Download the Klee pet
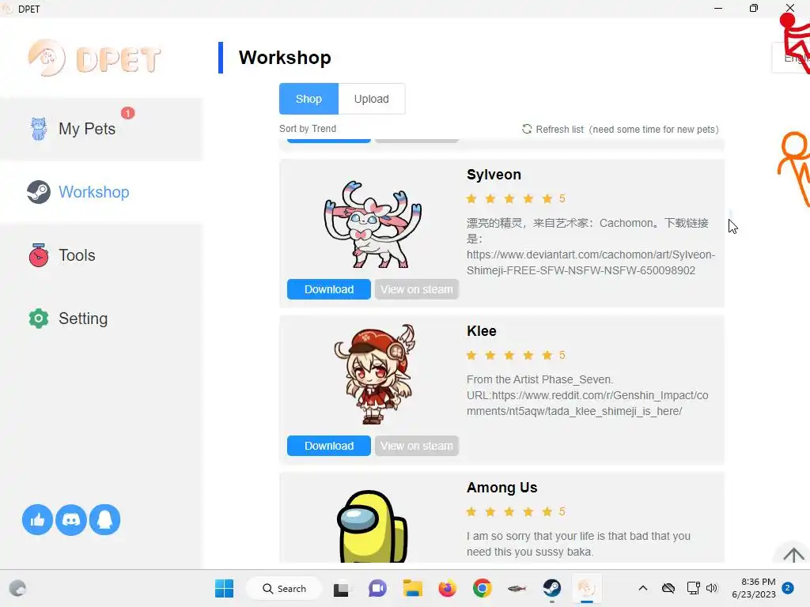 [x=329, y=446]
